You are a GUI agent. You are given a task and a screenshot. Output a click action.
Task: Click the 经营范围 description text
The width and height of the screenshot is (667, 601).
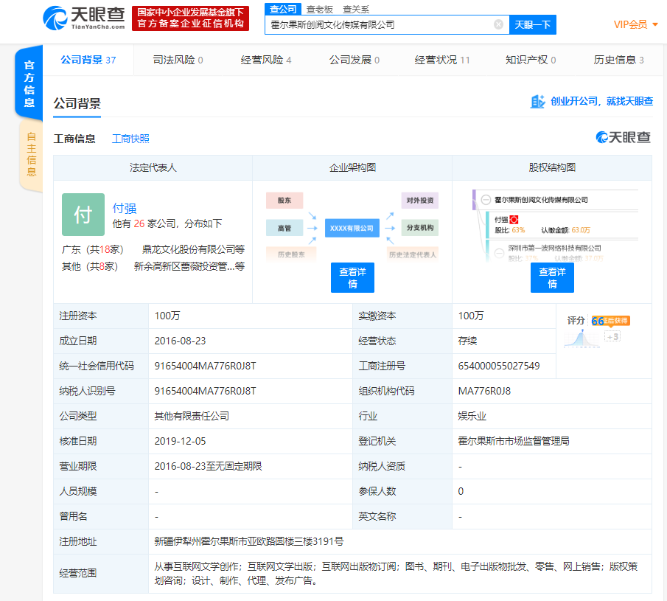point(396,574)
